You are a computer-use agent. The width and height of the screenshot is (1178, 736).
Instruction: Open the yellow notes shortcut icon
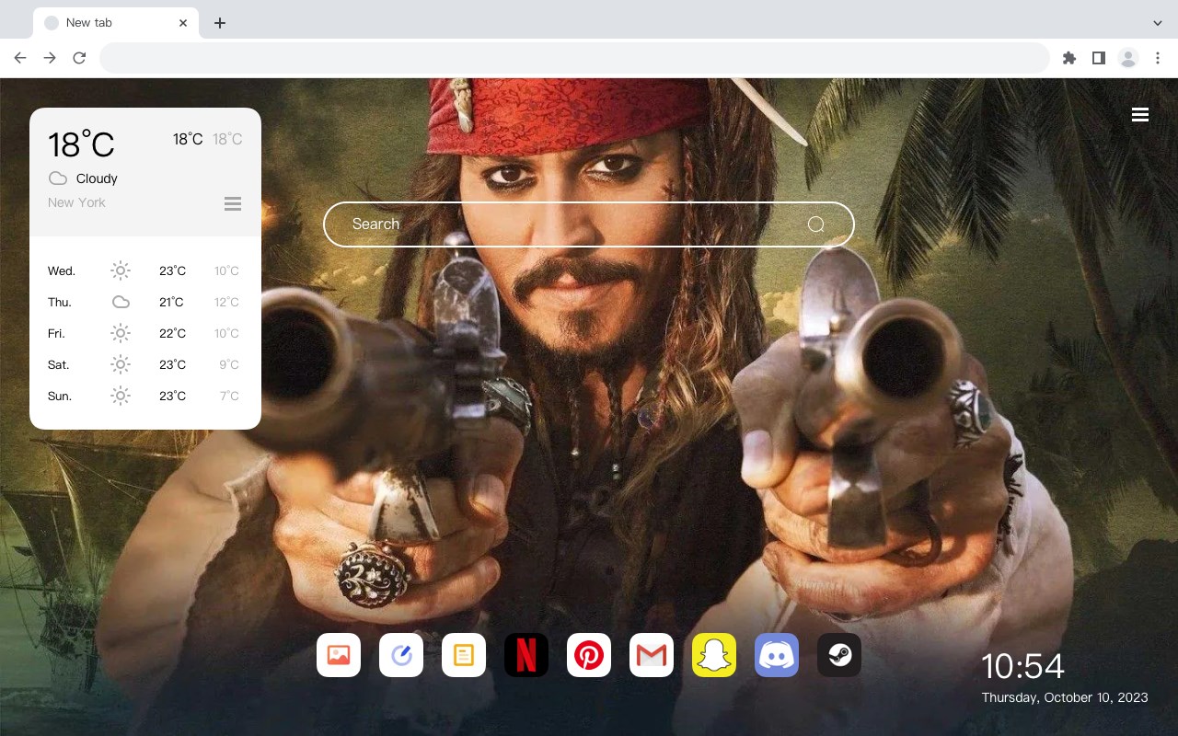(464, 655)
